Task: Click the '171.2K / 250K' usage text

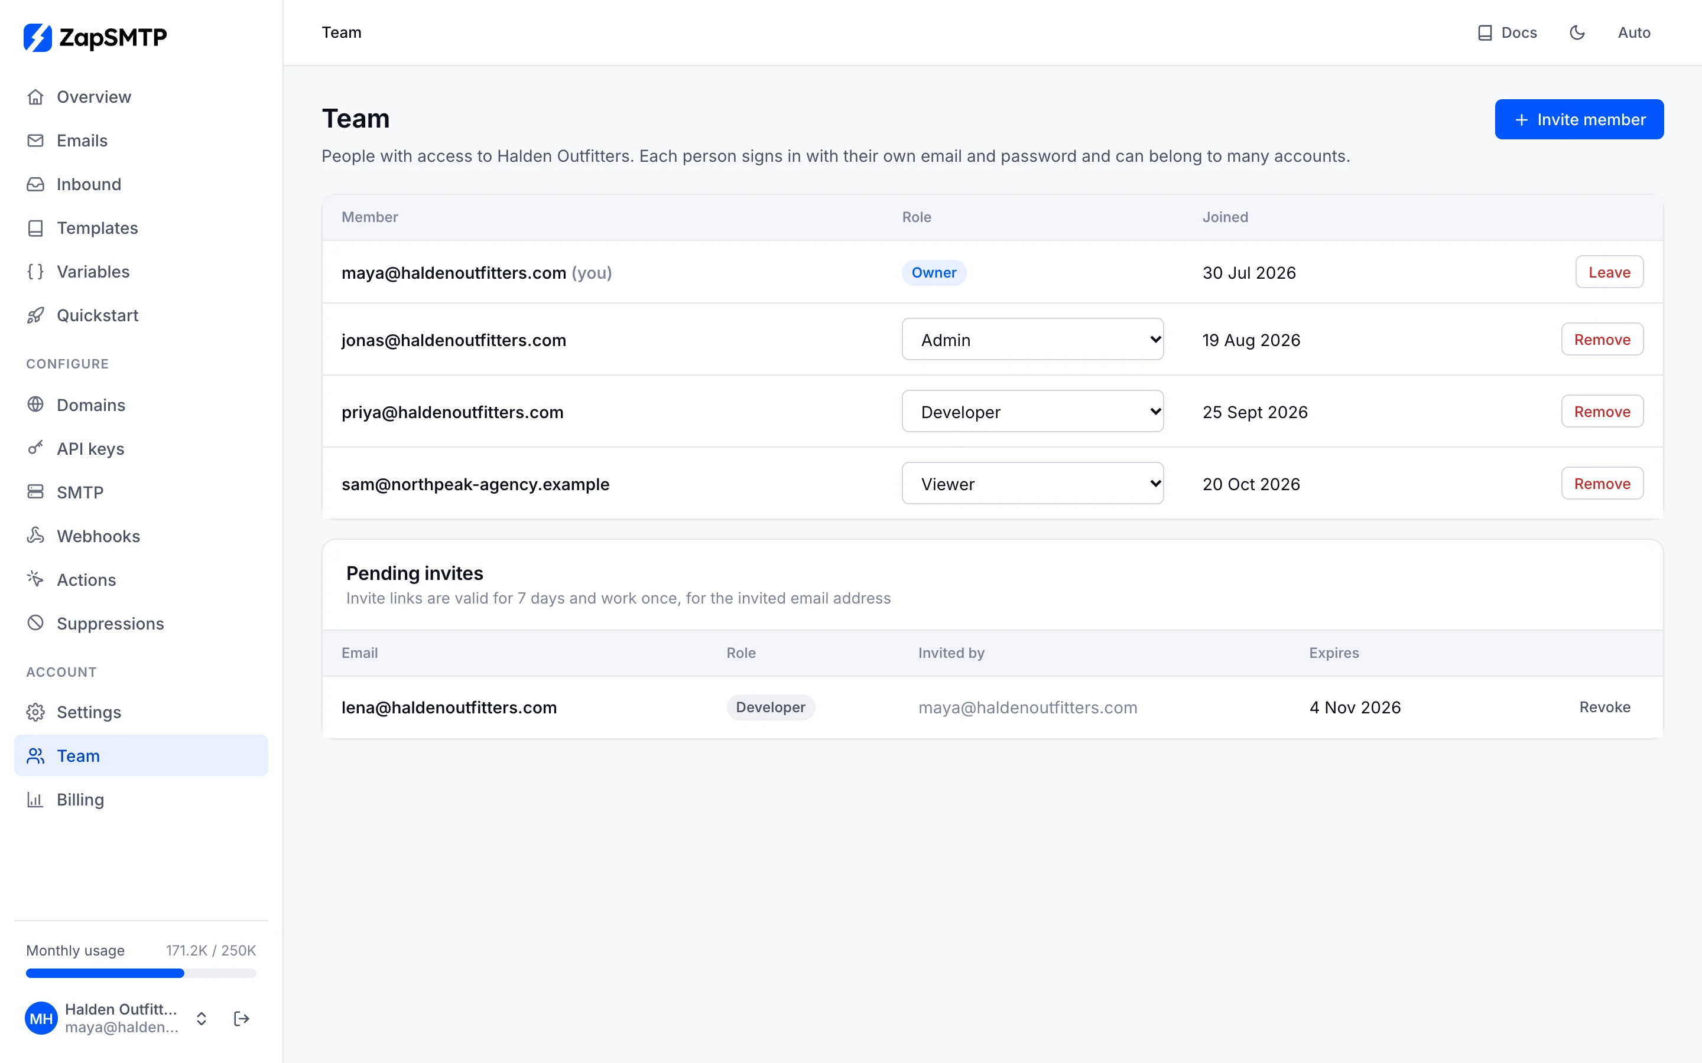Action: coord(211,951)
